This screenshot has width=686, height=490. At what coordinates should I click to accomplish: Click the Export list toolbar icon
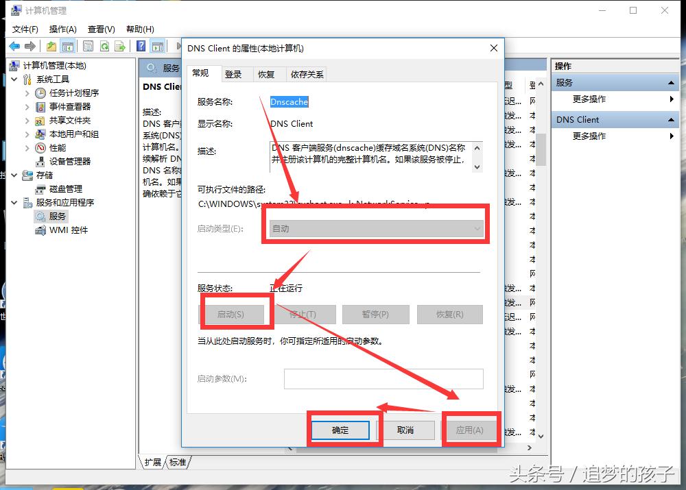pyautogui.click(x=120, y=46)
